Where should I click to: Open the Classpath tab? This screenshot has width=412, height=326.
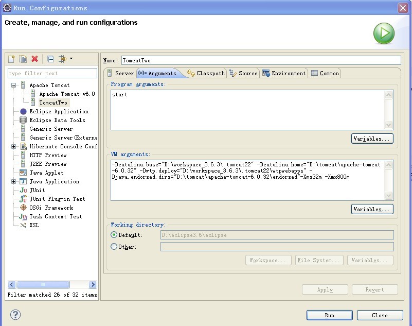pyautogui.click(x=206, y=73)
